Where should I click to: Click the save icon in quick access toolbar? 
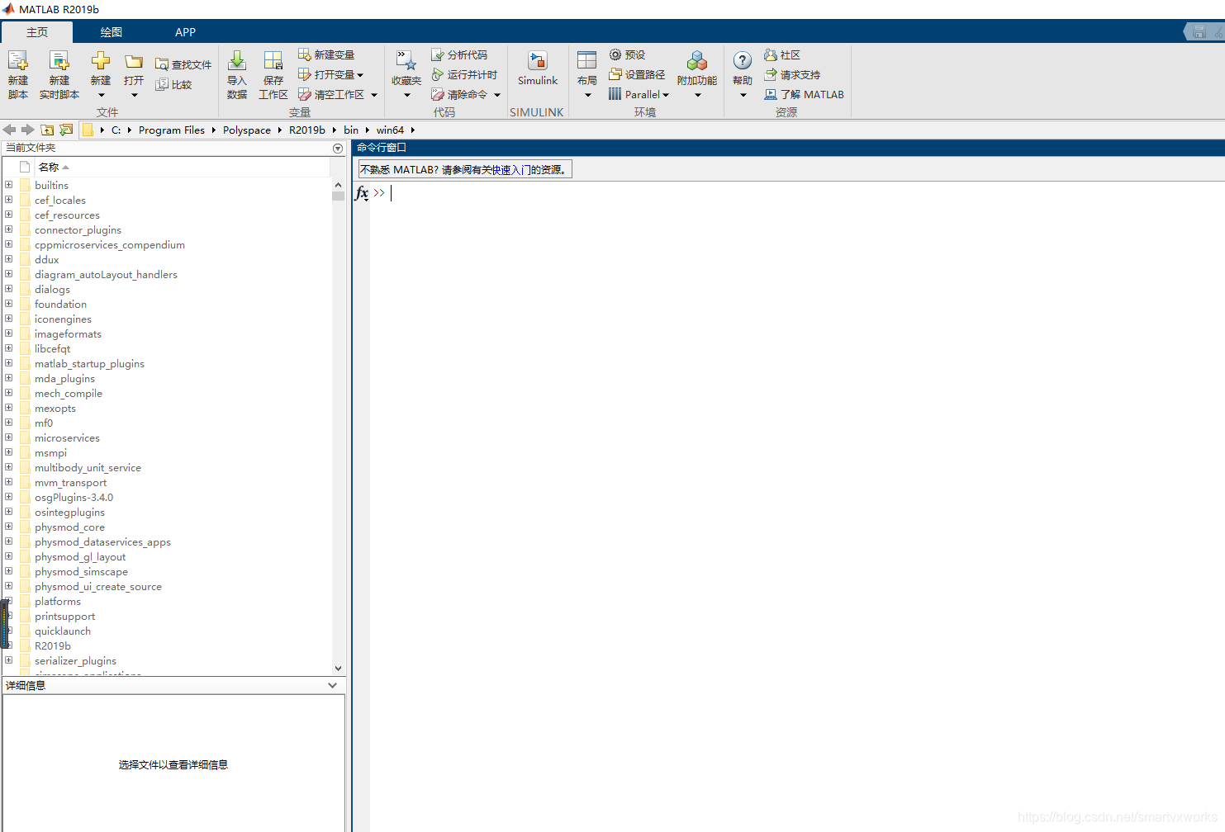(1200, 32)
